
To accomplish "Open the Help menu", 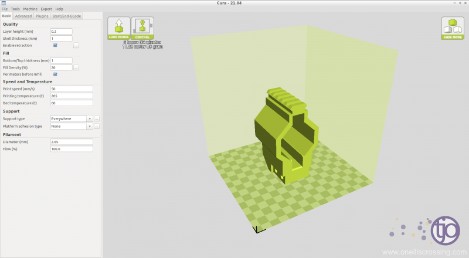I will 59,9.
